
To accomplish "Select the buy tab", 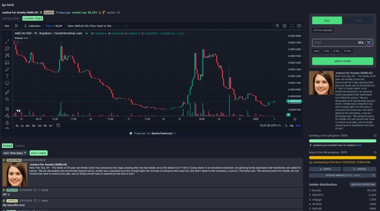I will pos(327,21).
